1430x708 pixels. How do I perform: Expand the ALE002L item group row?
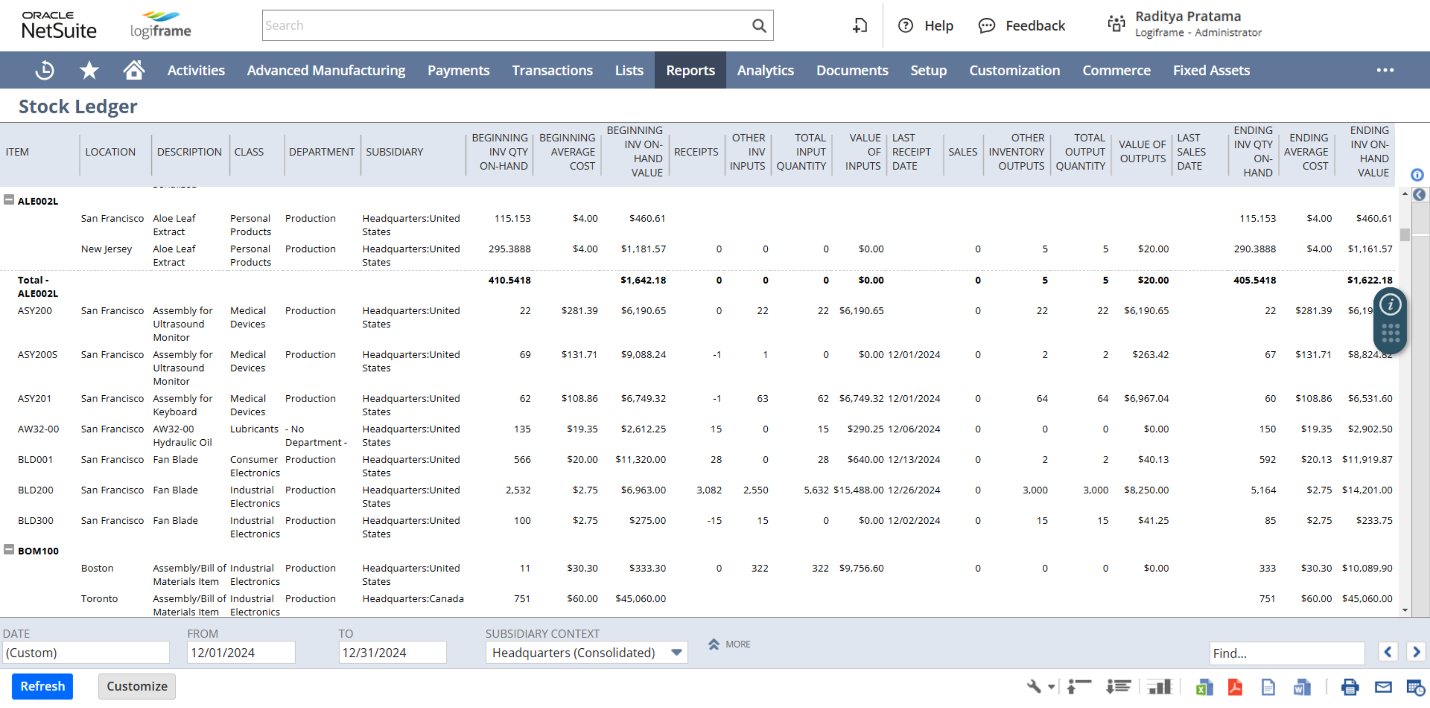click(x=7, y=200)
